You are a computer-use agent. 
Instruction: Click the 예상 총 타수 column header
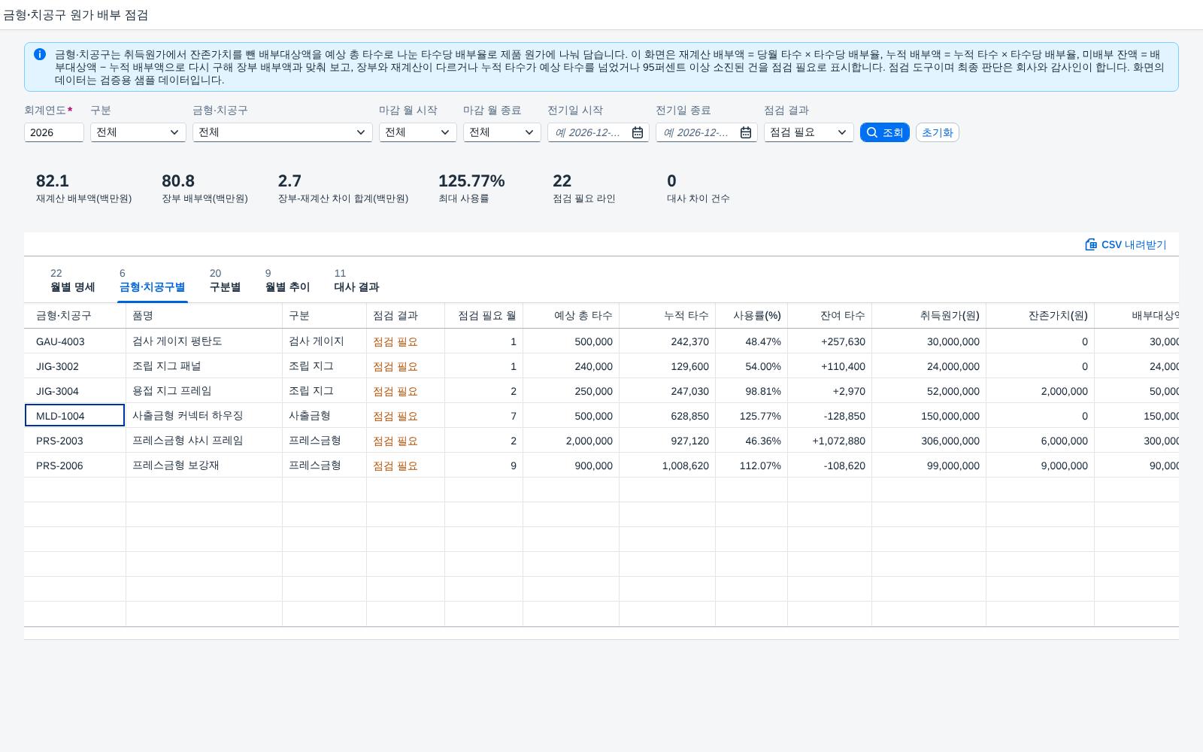(x=571, y=316)
